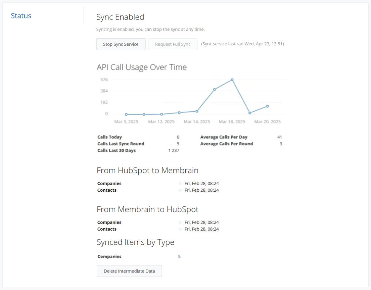The height and width of the screenshot is (290, 371).
Task: Click the Average Calls Per Round label
Action: pyautogui.click(x=226, y=144)
